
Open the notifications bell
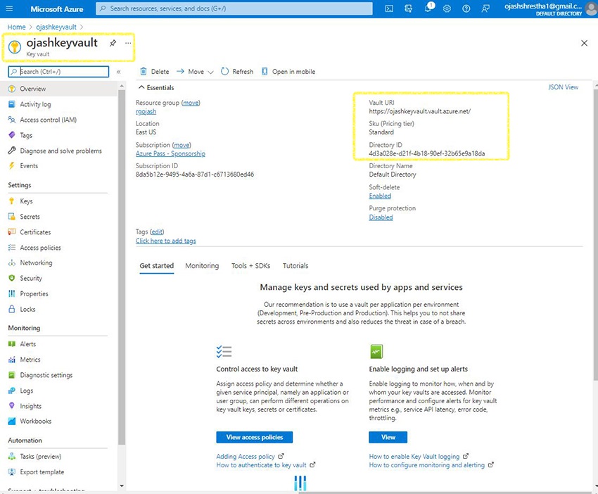[428, 8]
